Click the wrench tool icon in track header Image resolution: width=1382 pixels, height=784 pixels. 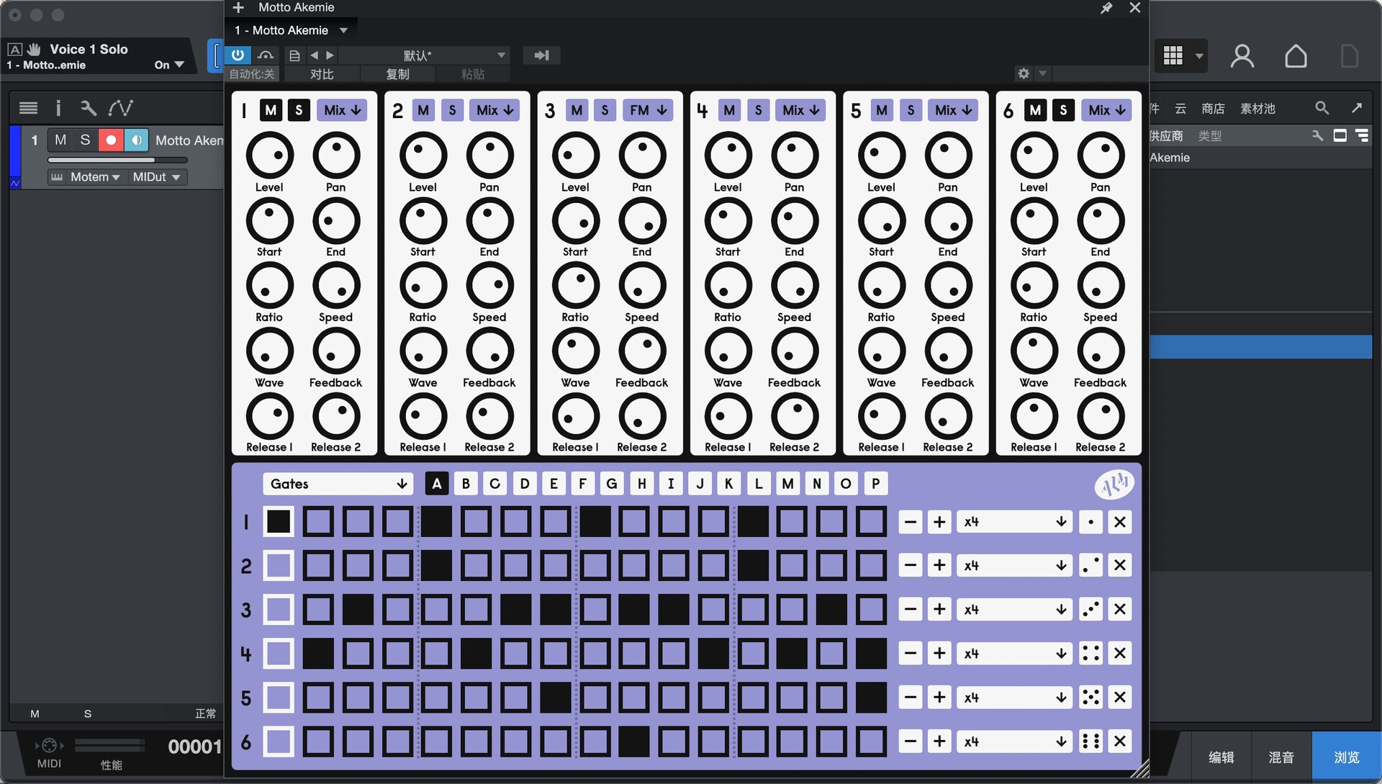pyautogui.click(x=89, y=108)
